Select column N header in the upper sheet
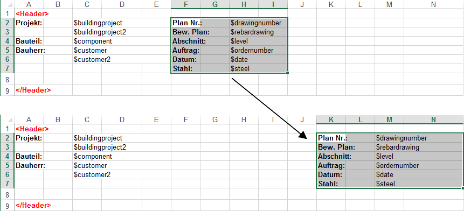This screenshot has width=464, height=211. pos(433,4)
